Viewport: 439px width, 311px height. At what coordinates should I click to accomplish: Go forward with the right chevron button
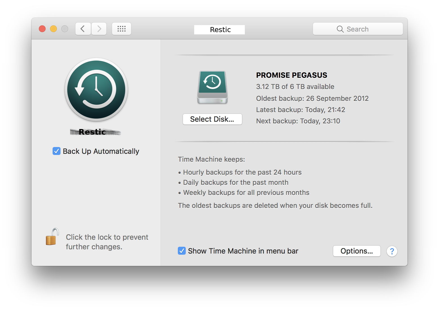(x=99, y=29)
